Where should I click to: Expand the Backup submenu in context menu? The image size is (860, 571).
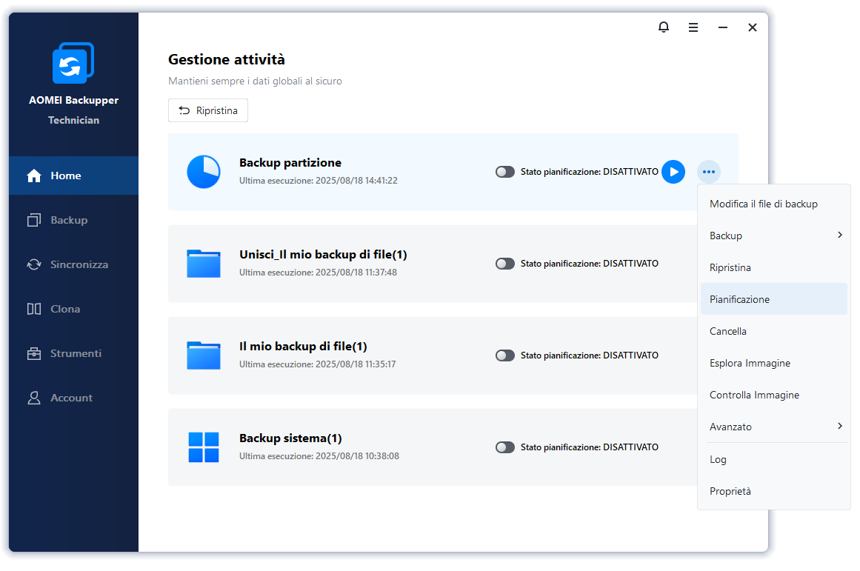[773, 236]
